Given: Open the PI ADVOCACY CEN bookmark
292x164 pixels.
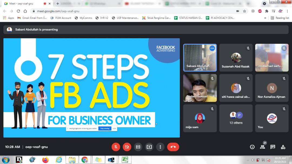Looking at the screenshot, I should [x=220, y=18].
